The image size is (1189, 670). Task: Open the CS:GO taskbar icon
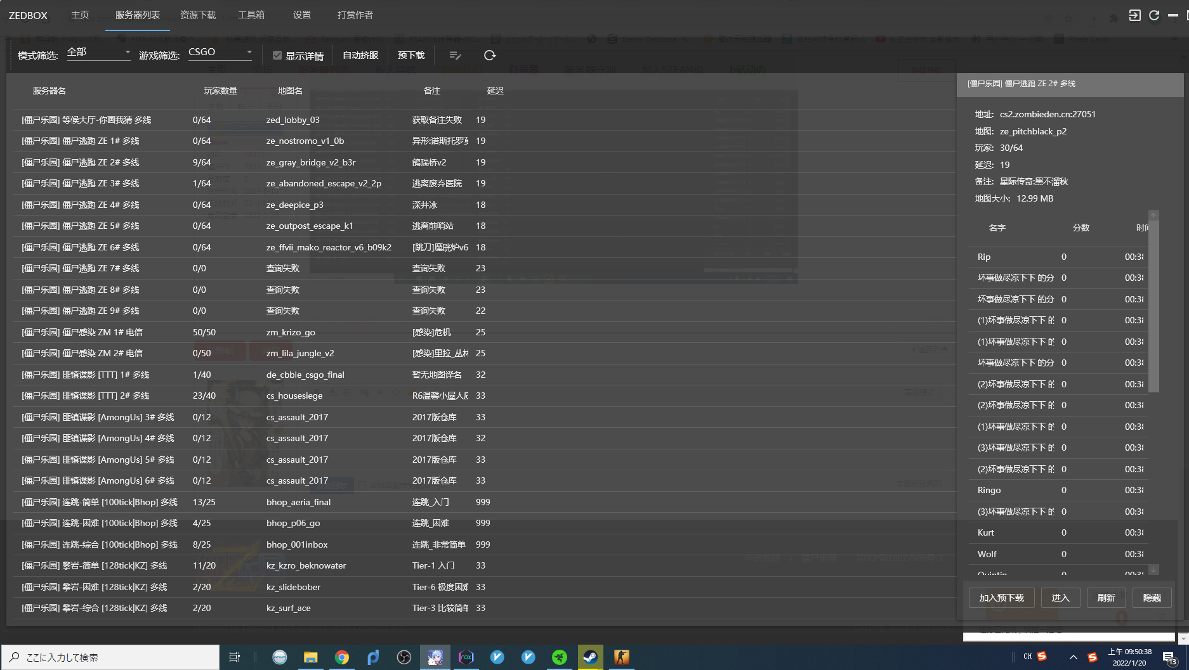coord(621,657)
